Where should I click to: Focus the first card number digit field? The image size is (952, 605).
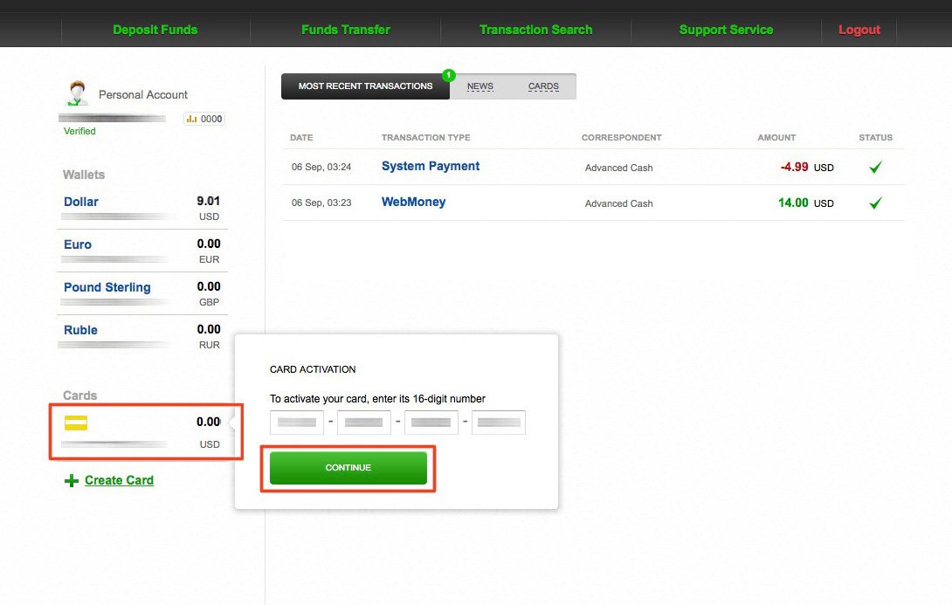click(x=297, y=423)
